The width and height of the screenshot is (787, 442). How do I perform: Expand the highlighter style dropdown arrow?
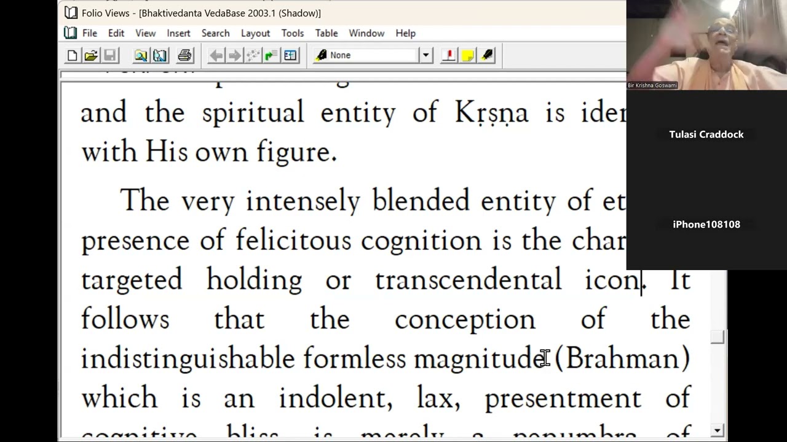point(426,55)
